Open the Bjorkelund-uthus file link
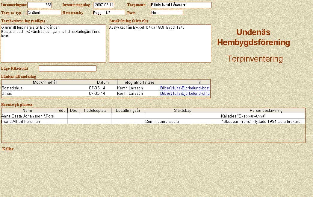Screen dimensions: 313x197 (x=185, y=93)
